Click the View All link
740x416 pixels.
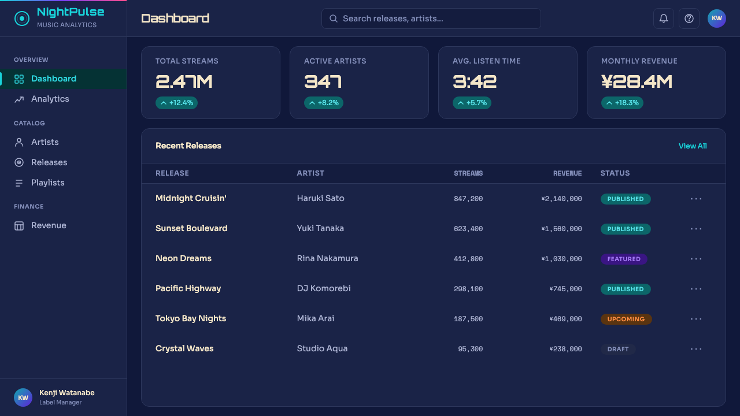click(x=693, y=146)
